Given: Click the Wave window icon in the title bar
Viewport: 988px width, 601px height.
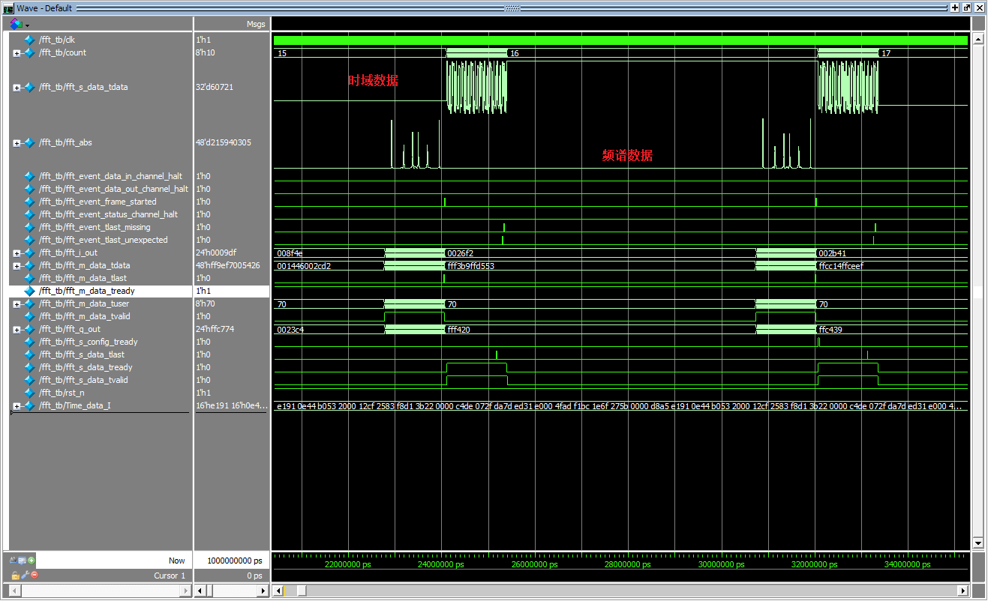Looking at the screenshot, I should [x=8, y=7].
